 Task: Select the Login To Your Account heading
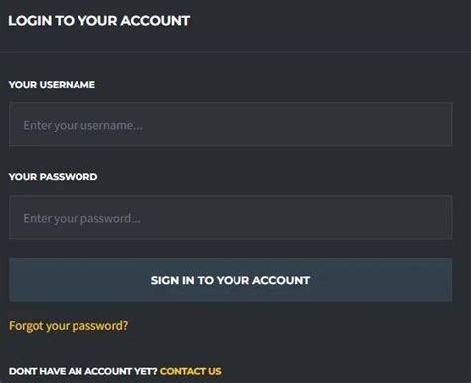[99, 21]
